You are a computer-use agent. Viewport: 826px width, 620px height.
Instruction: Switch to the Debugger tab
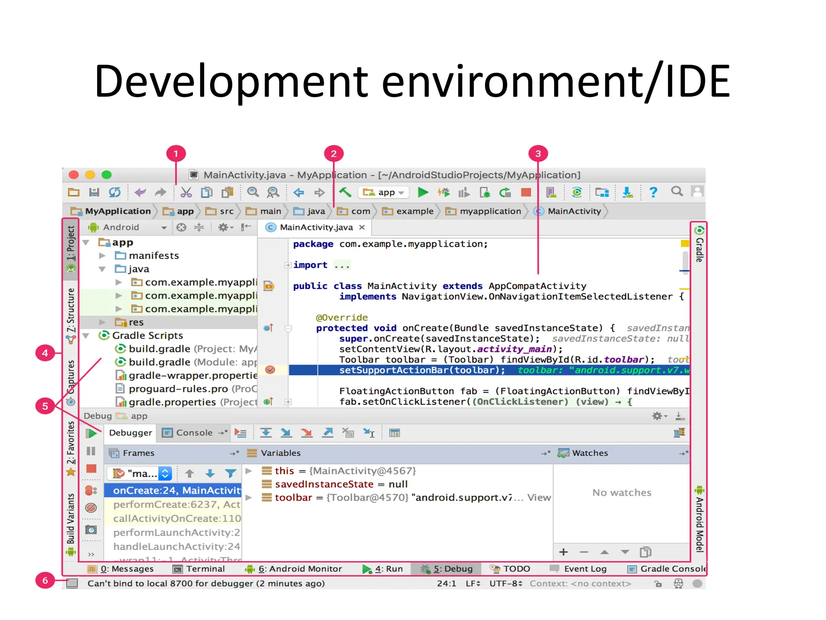tap(130, 433)
